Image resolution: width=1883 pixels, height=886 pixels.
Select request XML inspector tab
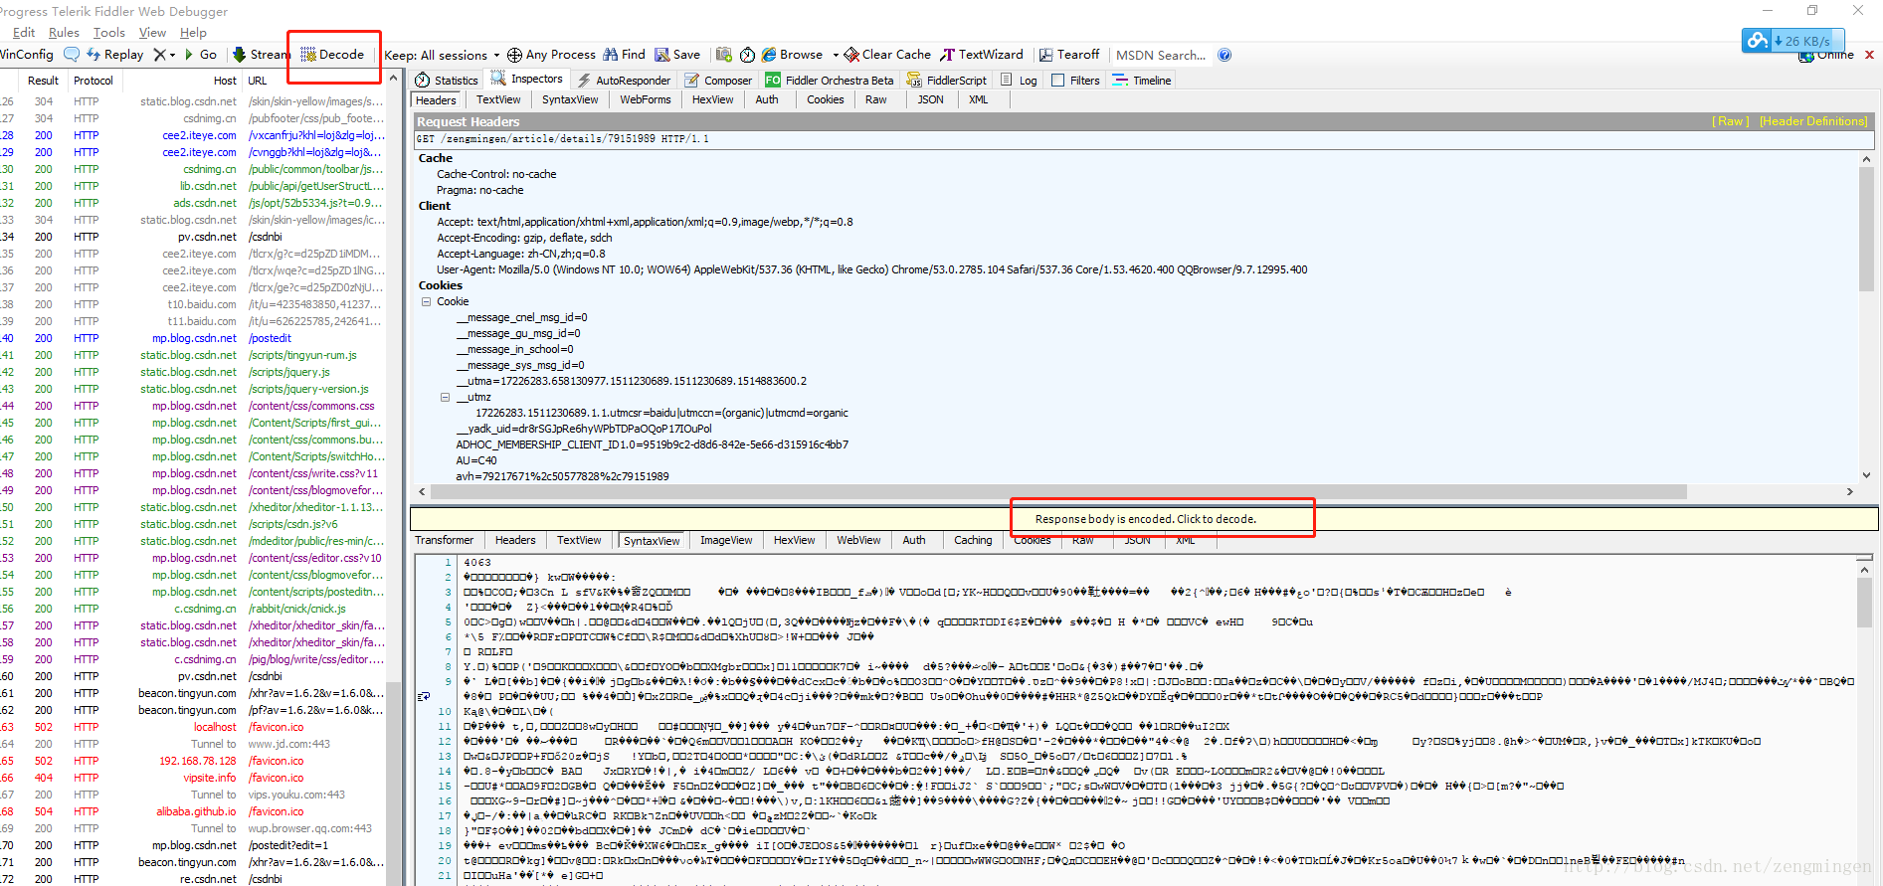[979, 99]
